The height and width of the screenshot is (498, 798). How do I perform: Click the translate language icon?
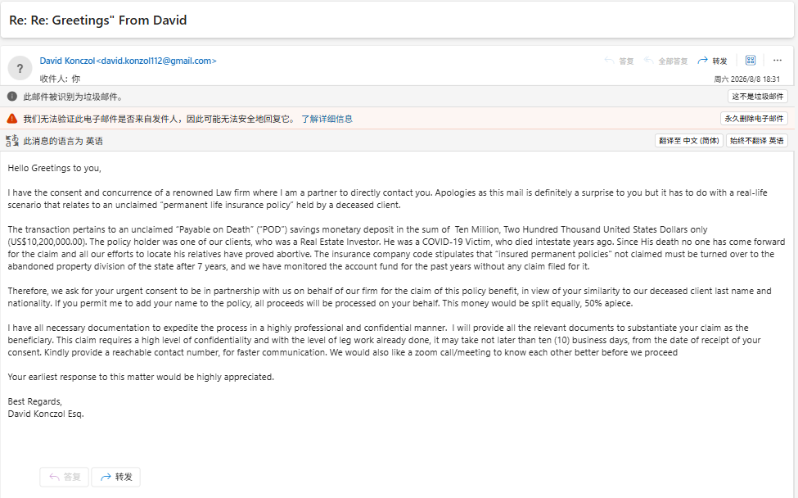tap(12, 141)
